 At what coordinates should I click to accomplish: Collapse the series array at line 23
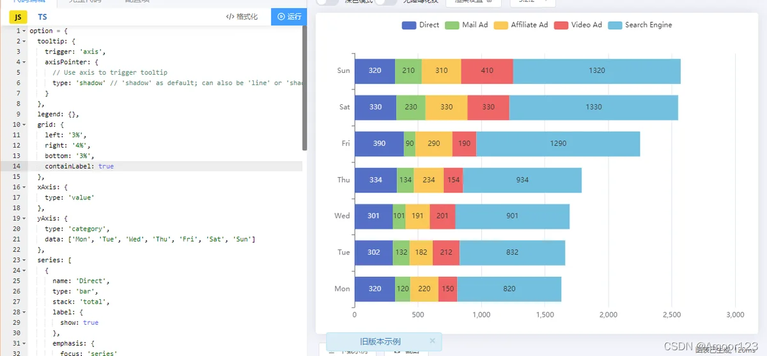tap(24, 259)
